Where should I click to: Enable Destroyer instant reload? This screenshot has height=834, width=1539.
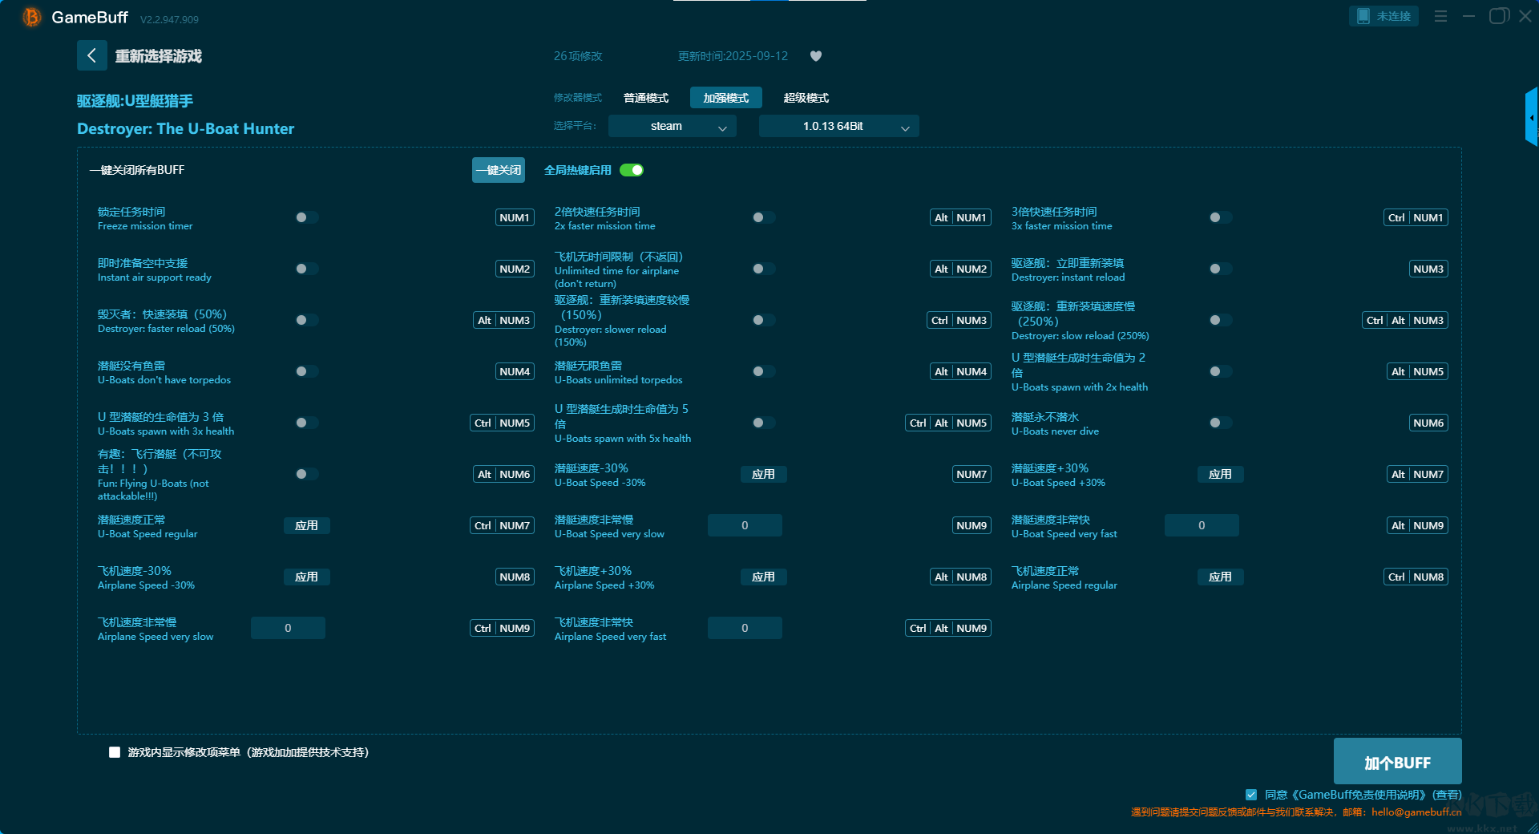point(1221,269)
